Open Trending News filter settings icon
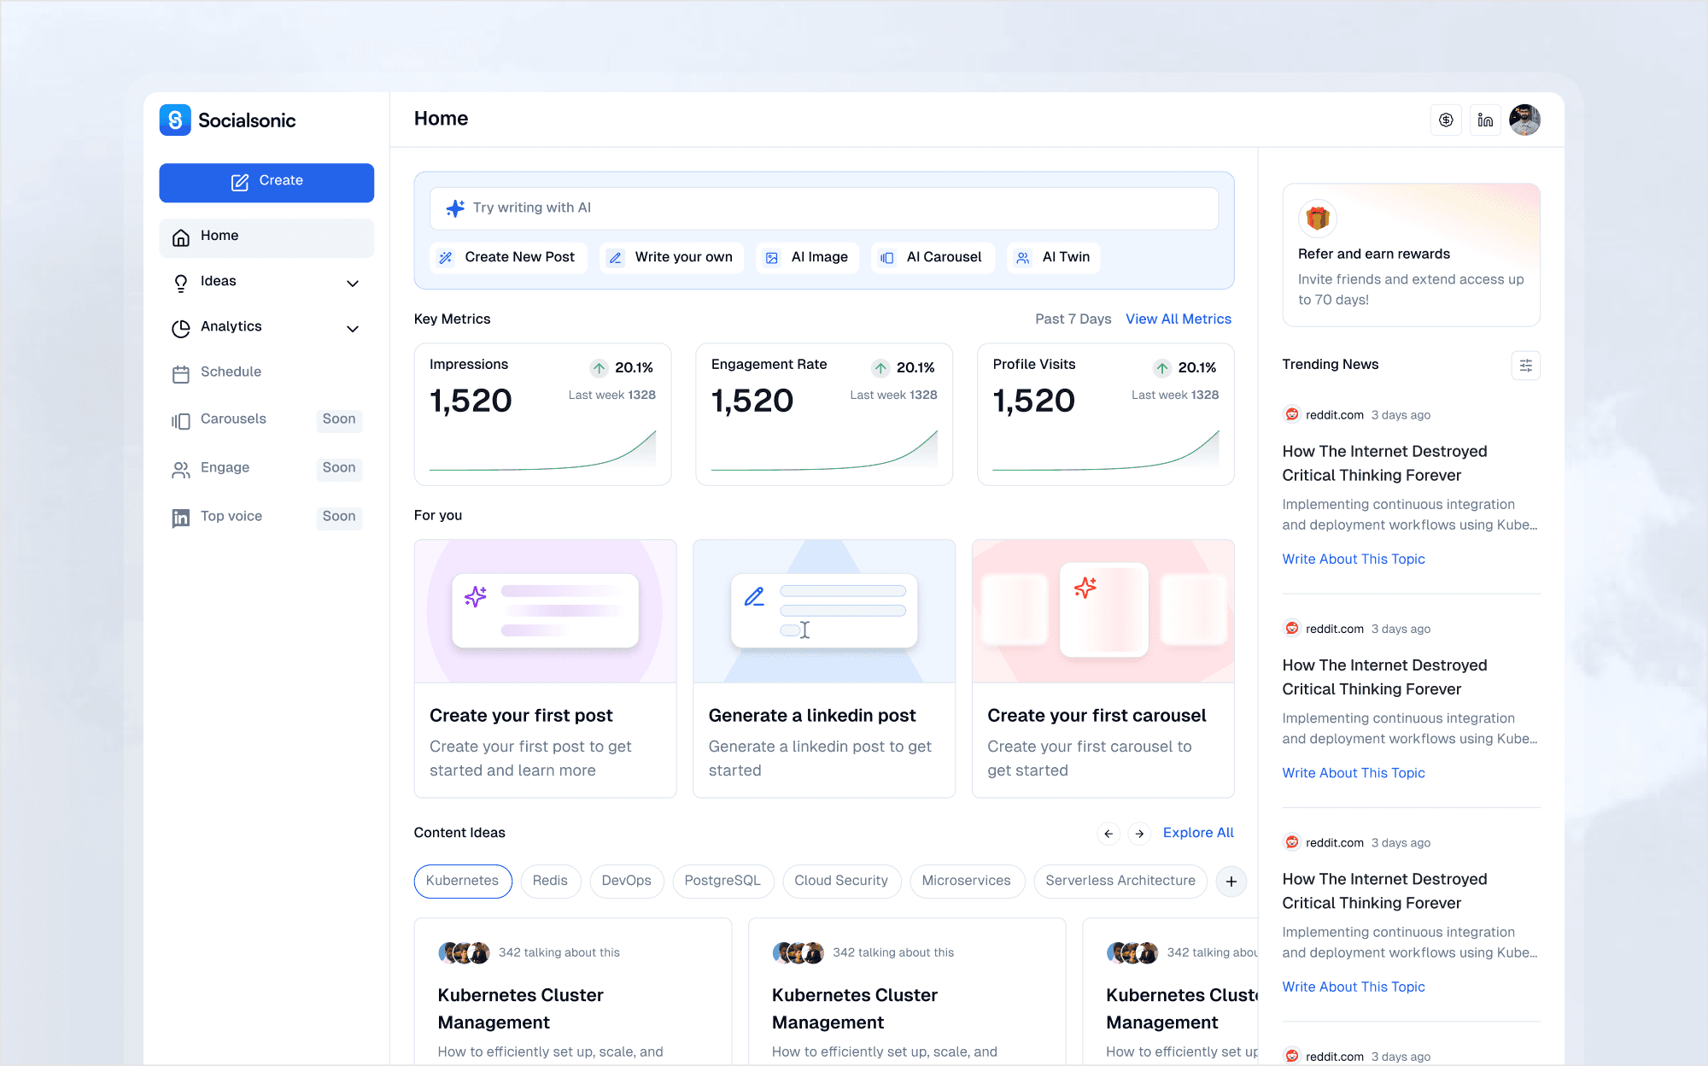 click(1525, 366)
